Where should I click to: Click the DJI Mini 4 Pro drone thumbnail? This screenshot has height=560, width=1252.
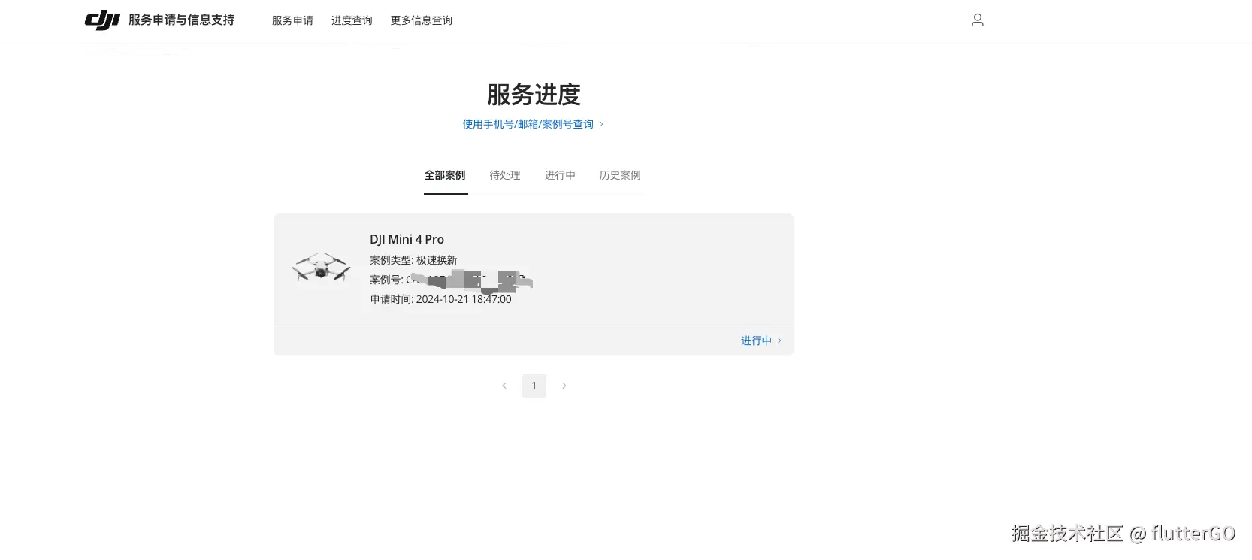pyautogui.click(x=322, y=268)
